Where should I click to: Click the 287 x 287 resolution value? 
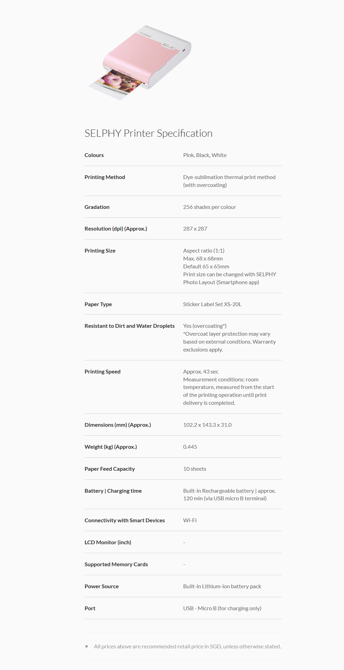(x=195, y=229)
